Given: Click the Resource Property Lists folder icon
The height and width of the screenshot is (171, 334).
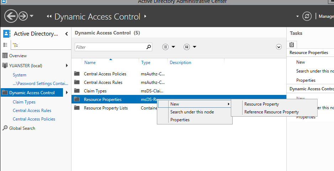Looking at the screenshot, I should point(77,108).
